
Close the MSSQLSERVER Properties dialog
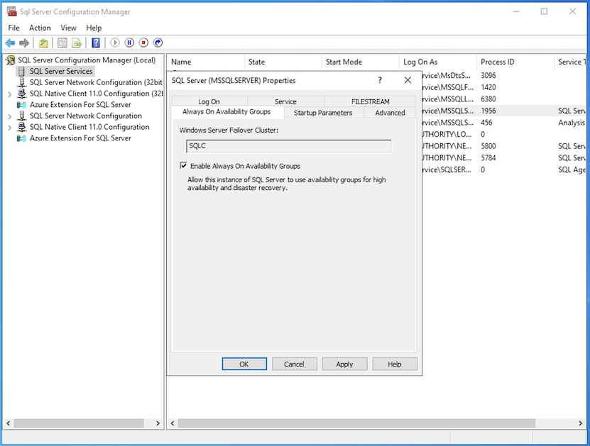[x=408, y=80]
